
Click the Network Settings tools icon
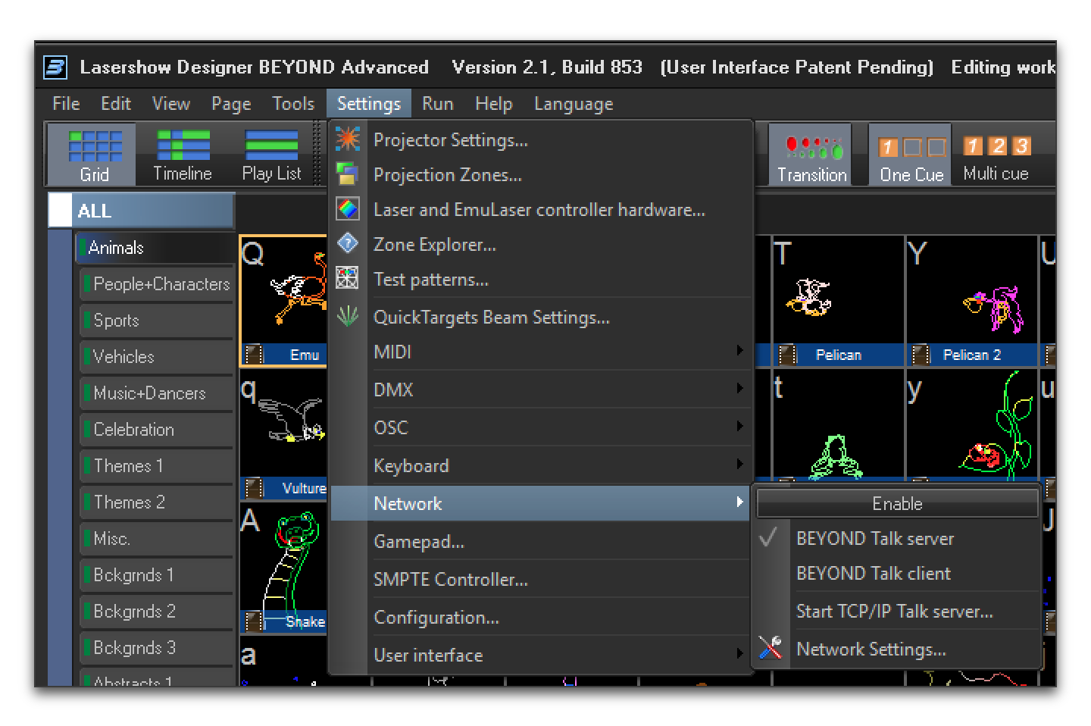771,648
